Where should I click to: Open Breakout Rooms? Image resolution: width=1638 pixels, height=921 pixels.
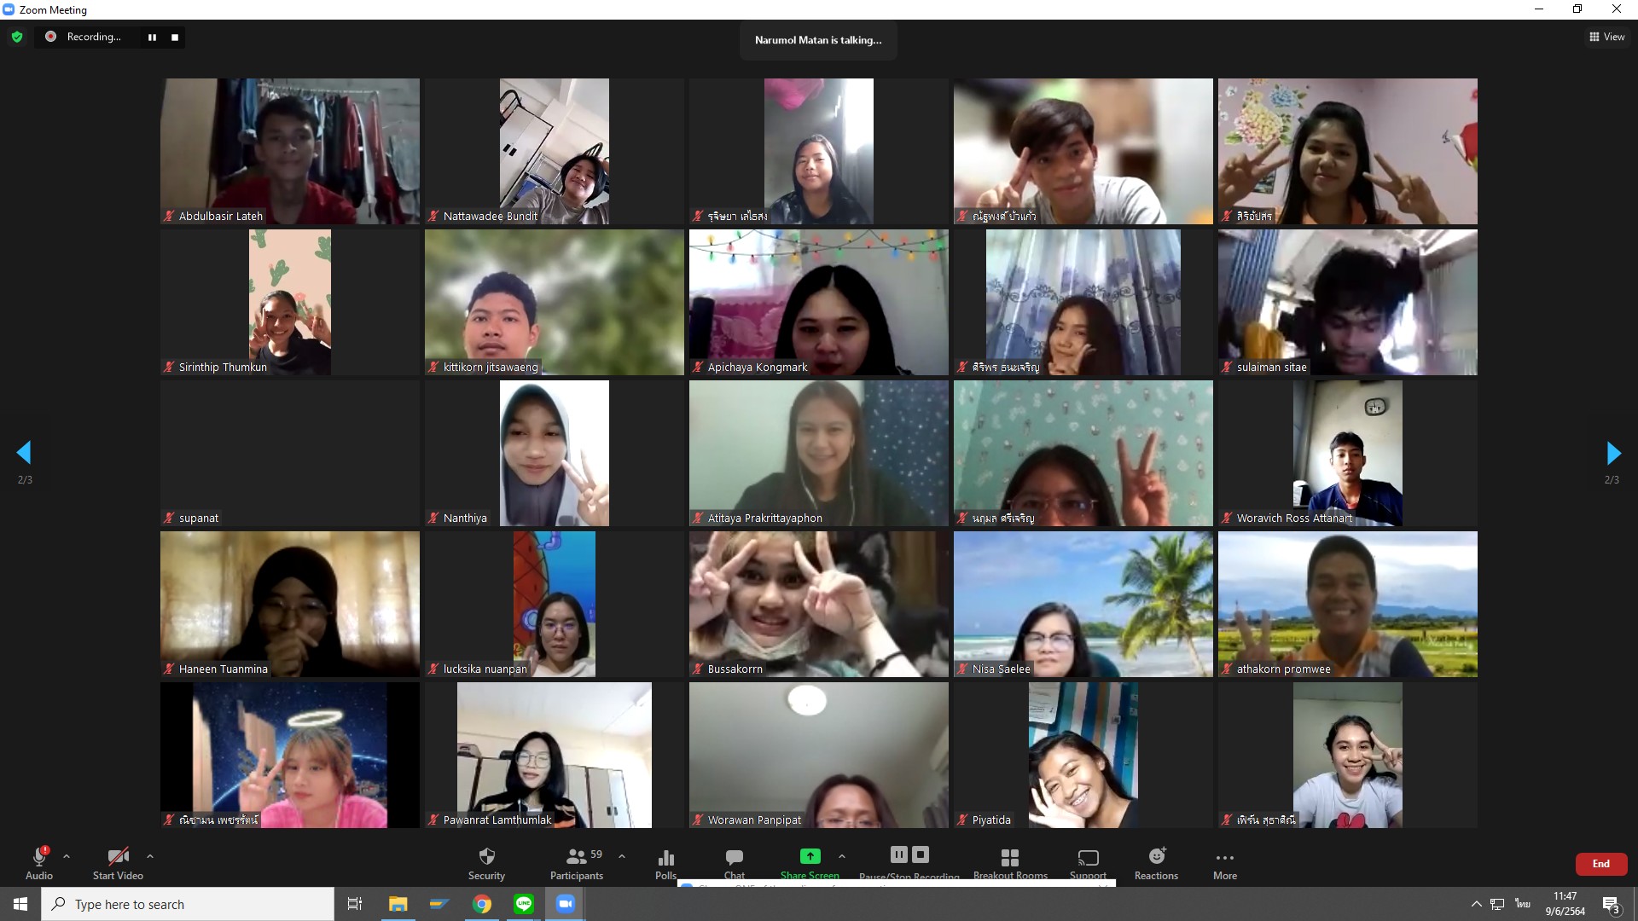point(1009,858)
